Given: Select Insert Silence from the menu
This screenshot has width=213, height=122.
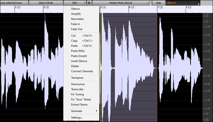Looking at the screenshot, I should click(79, 61).
